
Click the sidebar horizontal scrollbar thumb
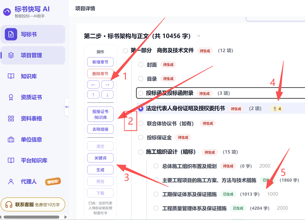pos(31,217)
